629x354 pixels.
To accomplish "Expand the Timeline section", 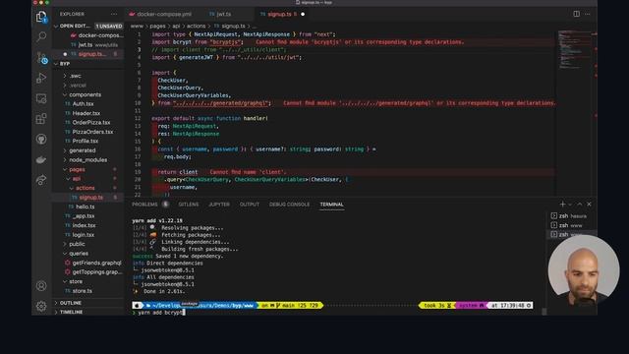I will point(87,312).
